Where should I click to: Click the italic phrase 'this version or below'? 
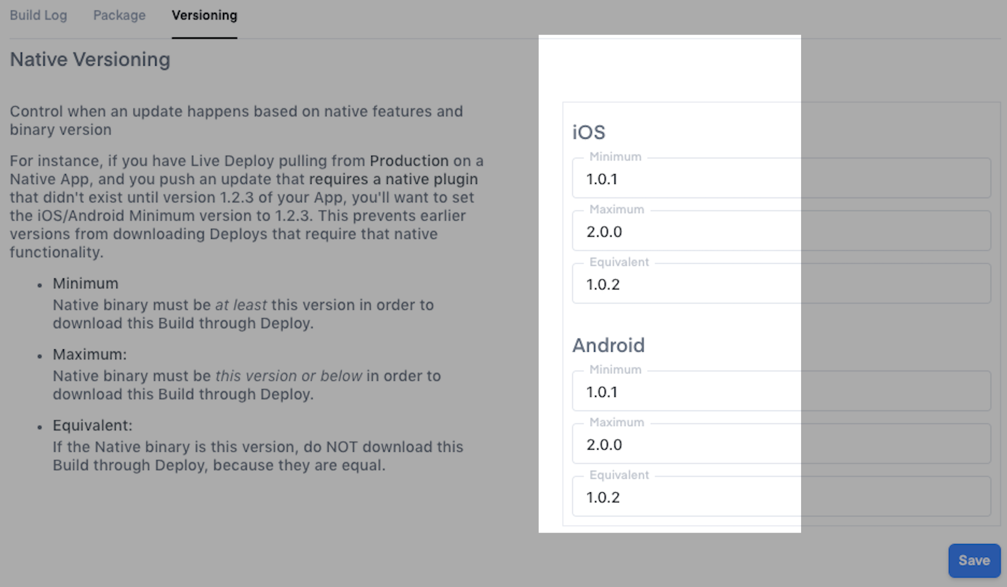pos(288,376)
